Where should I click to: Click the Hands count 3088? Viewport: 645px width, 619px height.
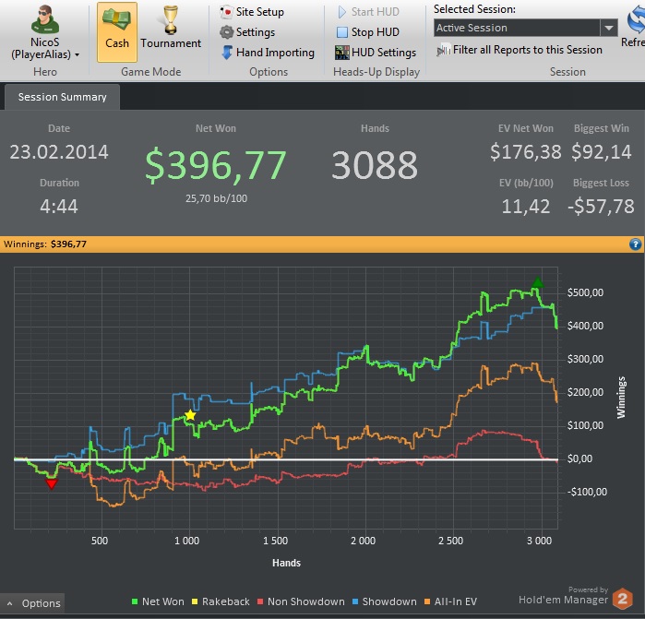pyautogui.click(x=375, y=165)
